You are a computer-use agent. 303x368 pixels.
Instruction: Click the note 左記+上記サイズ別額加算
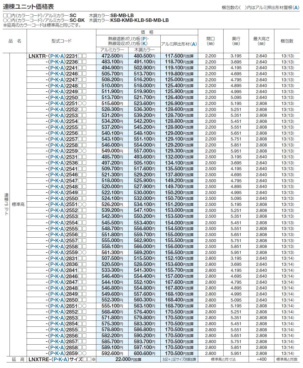[179, 359]
